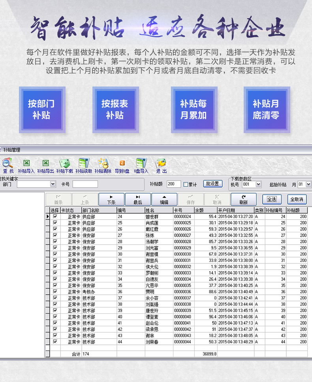Jump to last record 最后

click(x=138, y=199)
